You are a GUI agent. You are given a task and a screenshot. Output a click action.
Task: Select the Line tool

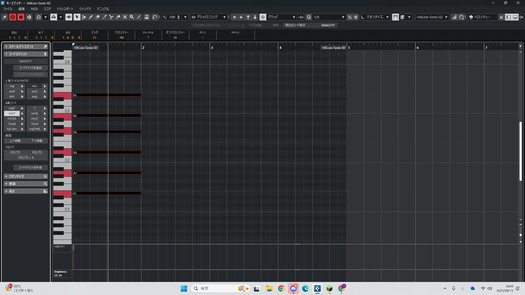[139, 17]
